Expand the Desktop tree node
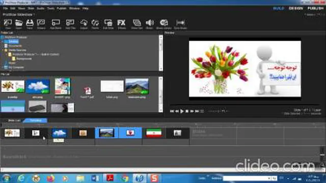 tap(3, 42)
